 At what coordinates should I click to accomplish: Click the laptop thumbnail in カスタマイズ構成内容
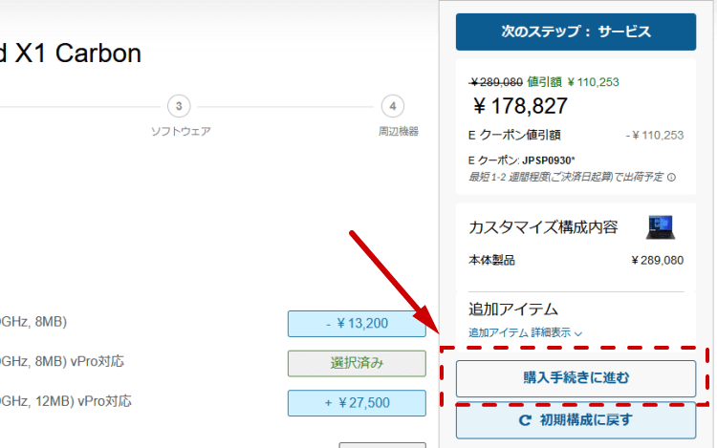coord(661,227)
